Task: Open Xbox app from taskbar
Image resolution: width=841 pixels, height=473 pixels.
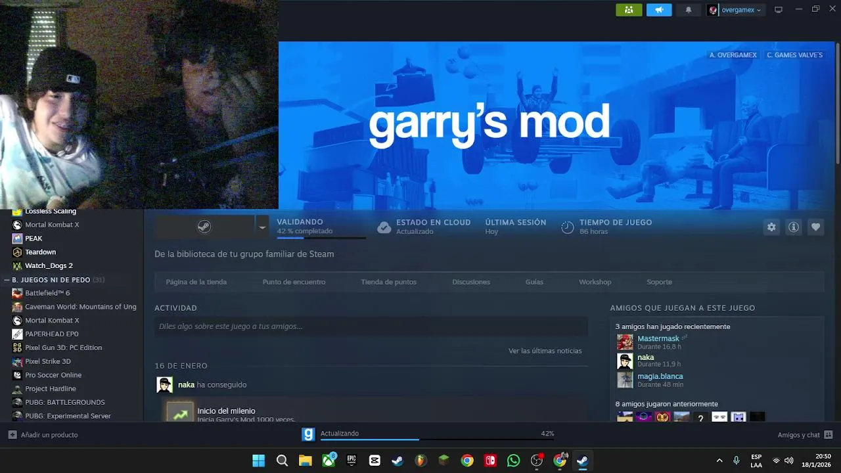Action: pos(329,461)
